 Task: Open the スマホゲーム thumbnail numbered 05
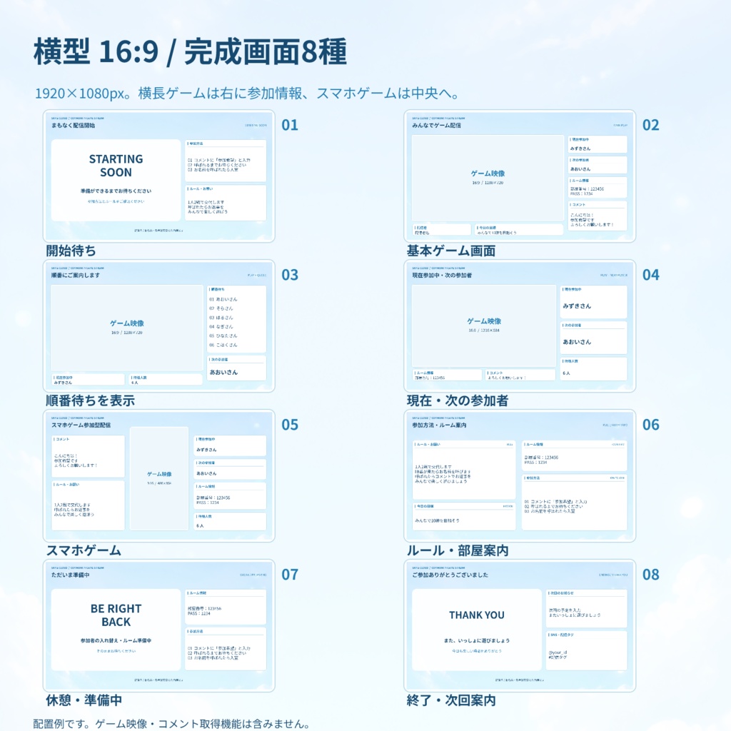tap(159, 476)
